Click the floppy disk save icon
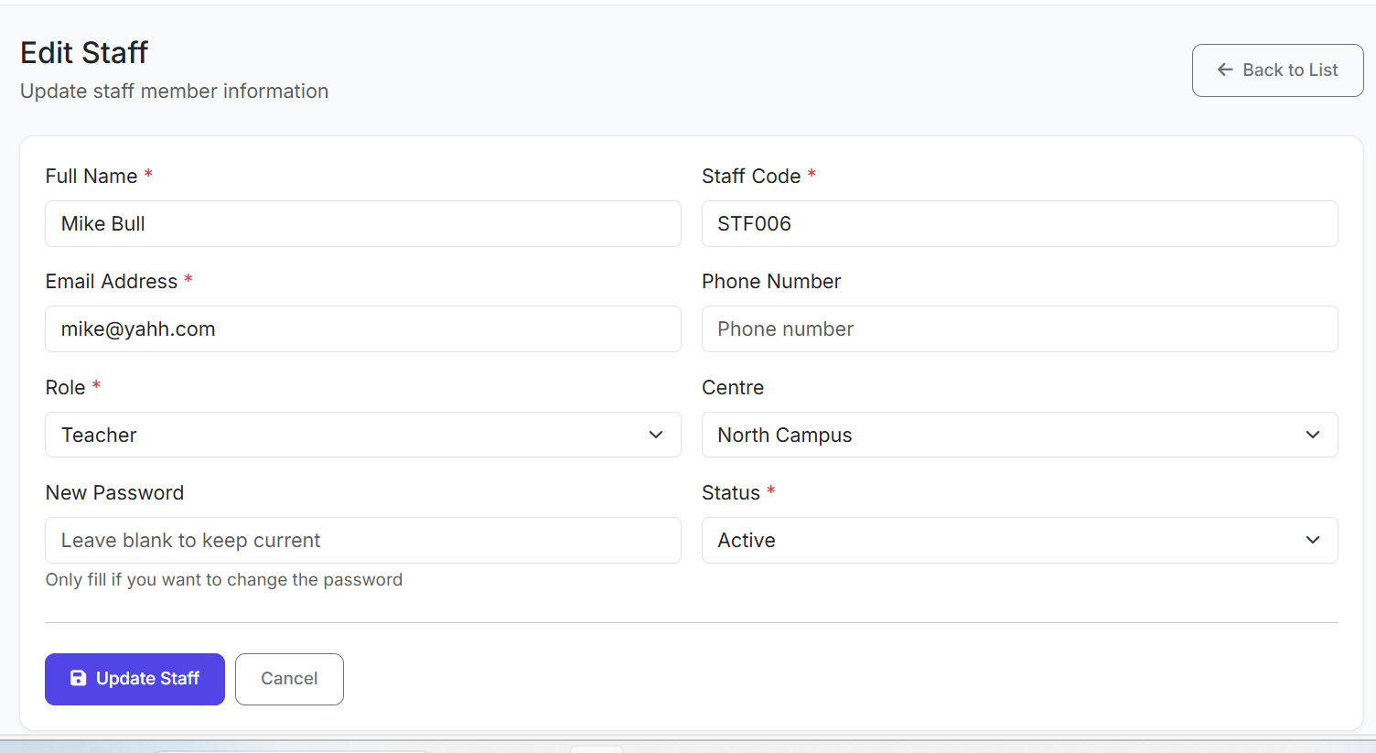Screen dimensions: 1376x753 coord(79,678)
